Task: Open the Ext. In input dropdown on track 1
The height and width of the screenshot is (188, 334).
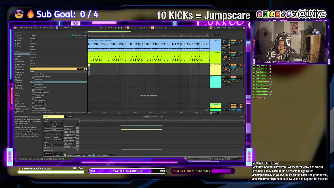Action: click(x=225, y=40)
